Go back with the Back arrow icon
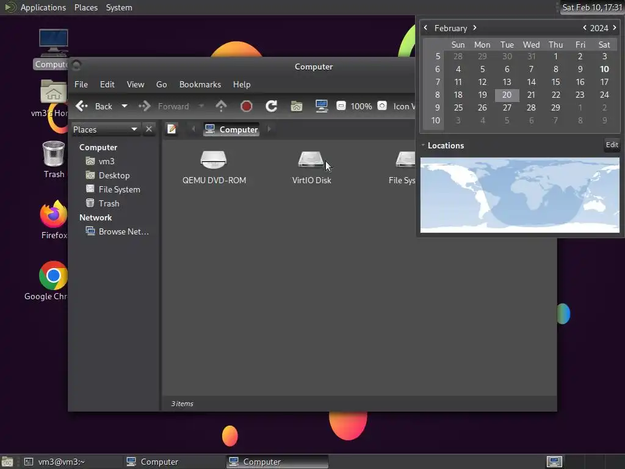Viewport: 625px width, 469px height. pos(82,106)
